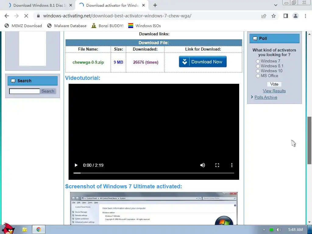Close the Download activator tab
This screenshot has height=234, width=312.
click(144, 5)
